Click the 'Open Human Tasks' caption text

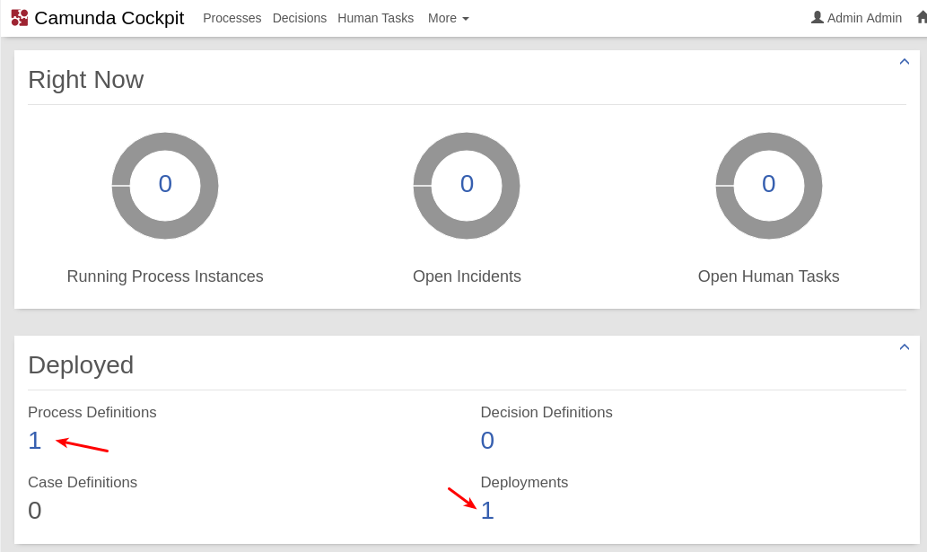tap(768, 276)
